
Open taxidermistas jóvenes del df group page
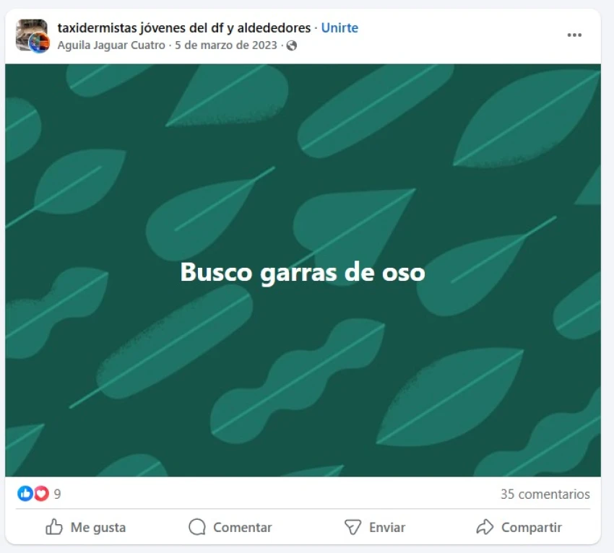184,27
